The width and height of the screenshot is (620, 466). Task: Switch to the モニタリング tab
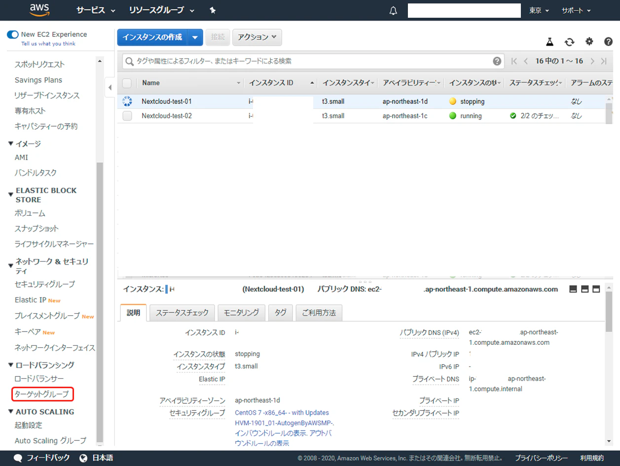click(x=241, y=313)
